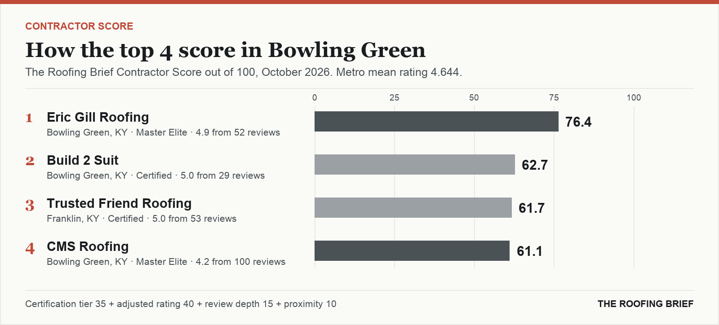Click the subtitle mentioning Metro mean rating 4.644

[x=244, y=72]
